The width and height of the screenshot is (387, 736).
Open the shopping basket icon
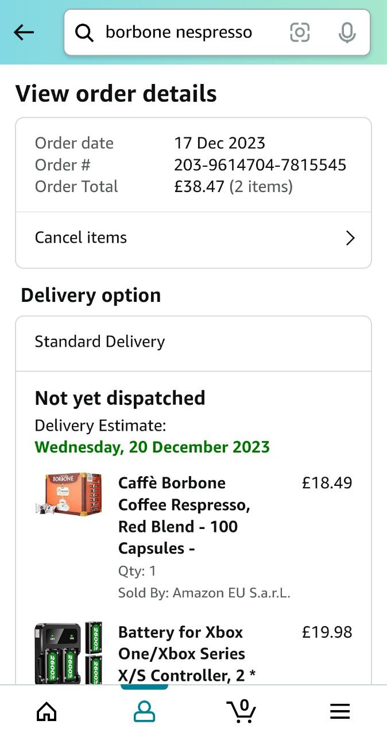(x=242, y=711)
